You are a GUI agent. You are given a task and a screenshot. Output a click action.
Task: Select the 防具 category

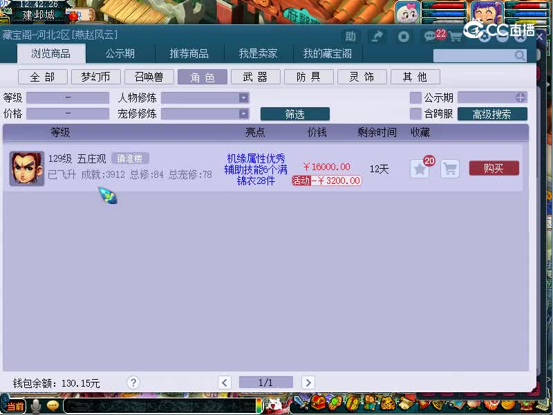click(308, 77)
